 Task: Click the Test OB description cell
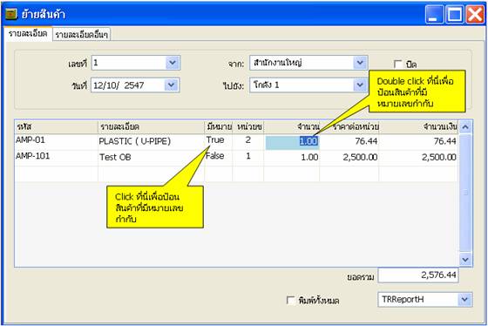coord(152,158)
